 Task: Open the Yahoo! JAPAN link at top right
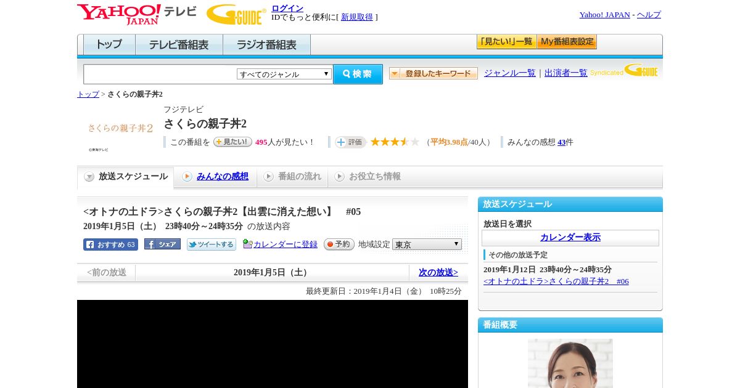[x=605, y=15]
